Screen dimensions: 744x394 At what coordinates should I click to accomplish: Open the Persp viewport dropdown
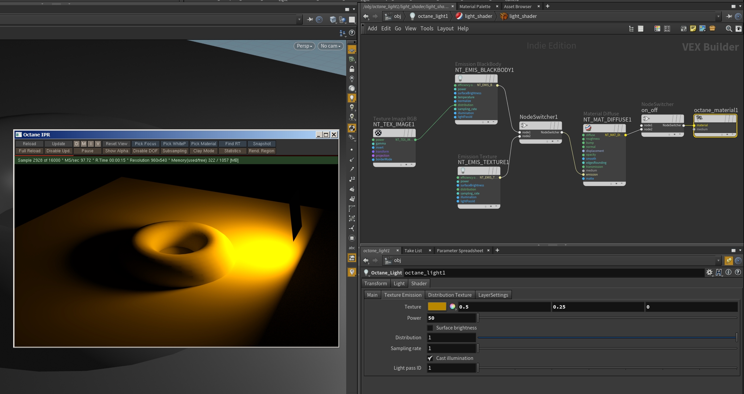point(304,46)
